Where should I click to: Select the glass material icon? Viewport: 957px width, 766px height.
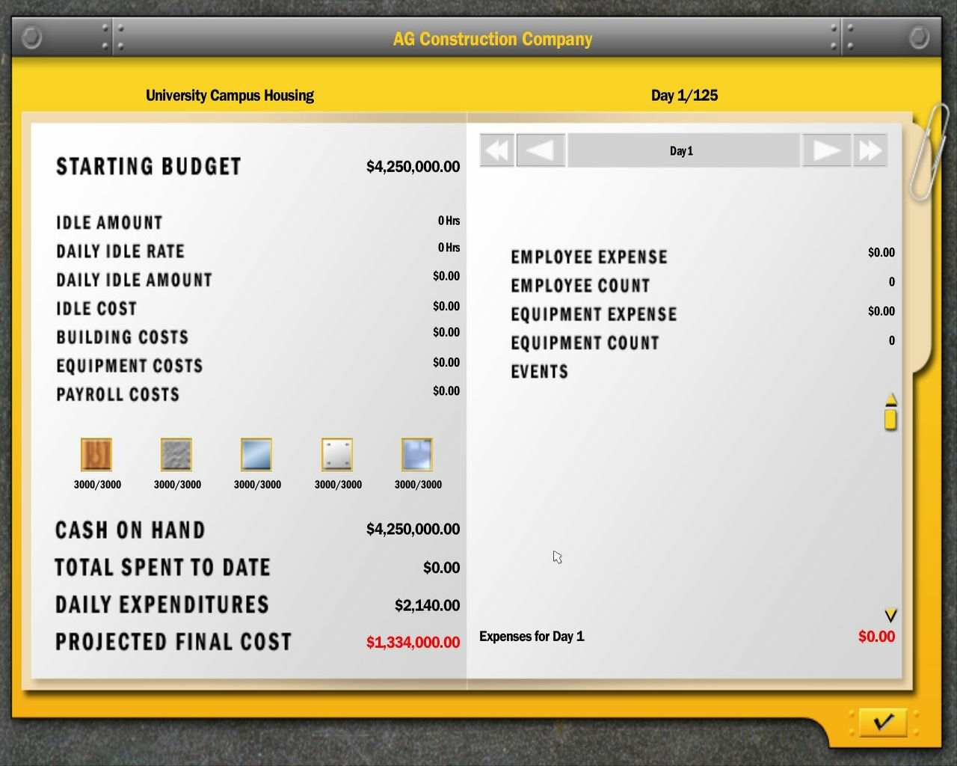coord(256,454)
